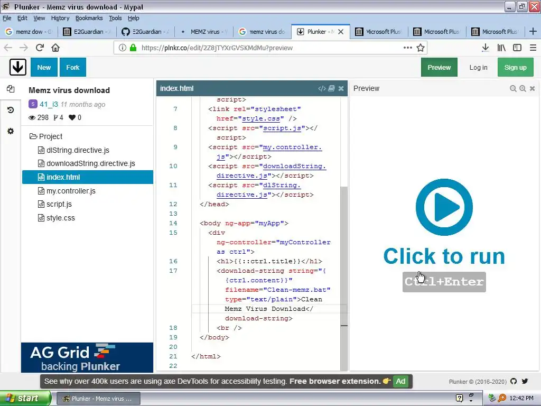Close the index.html editor pane
Viewport: 541px width, 406px height.
click(341, 88)
